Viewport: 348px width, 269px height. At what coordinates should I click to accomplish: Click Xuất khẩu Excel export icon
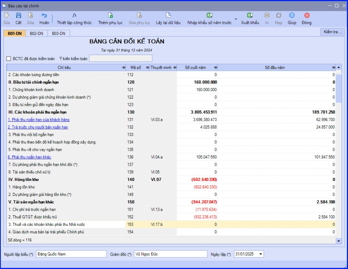coord(250,15)
